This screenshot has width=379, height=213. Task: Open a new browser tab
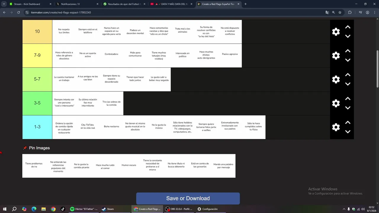[245, 4]
